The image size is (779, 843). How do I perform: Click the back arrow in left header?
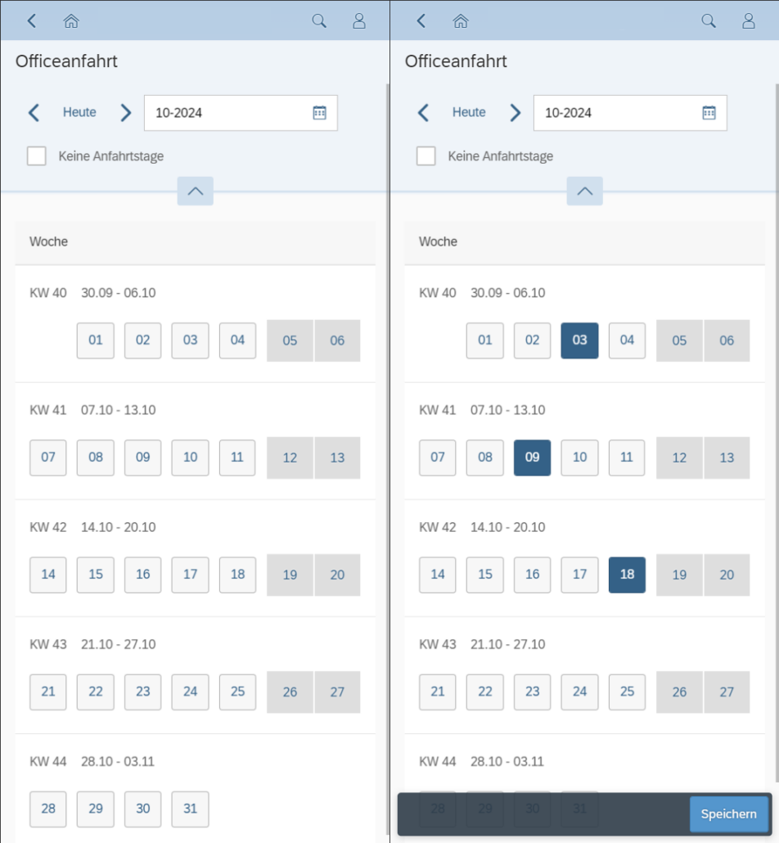[x=32, y=21]
